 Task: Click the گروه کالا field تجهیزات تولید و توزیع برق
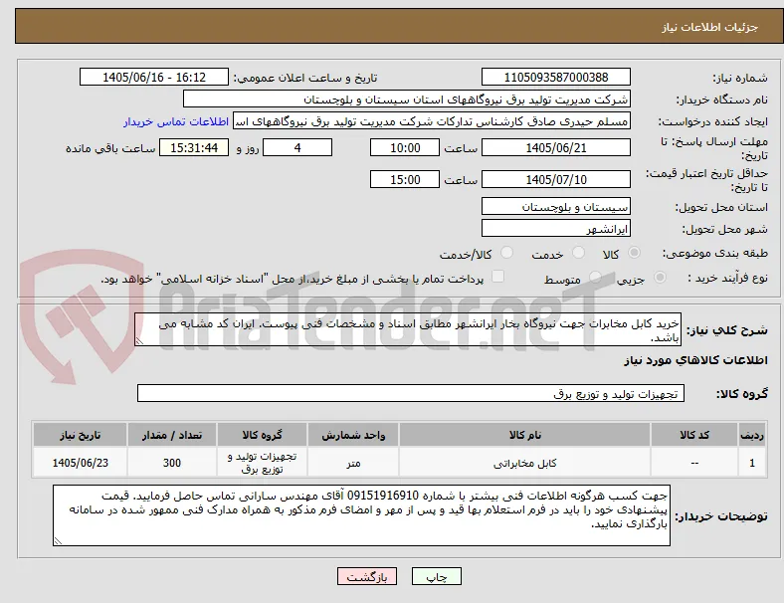coord(411,393)
